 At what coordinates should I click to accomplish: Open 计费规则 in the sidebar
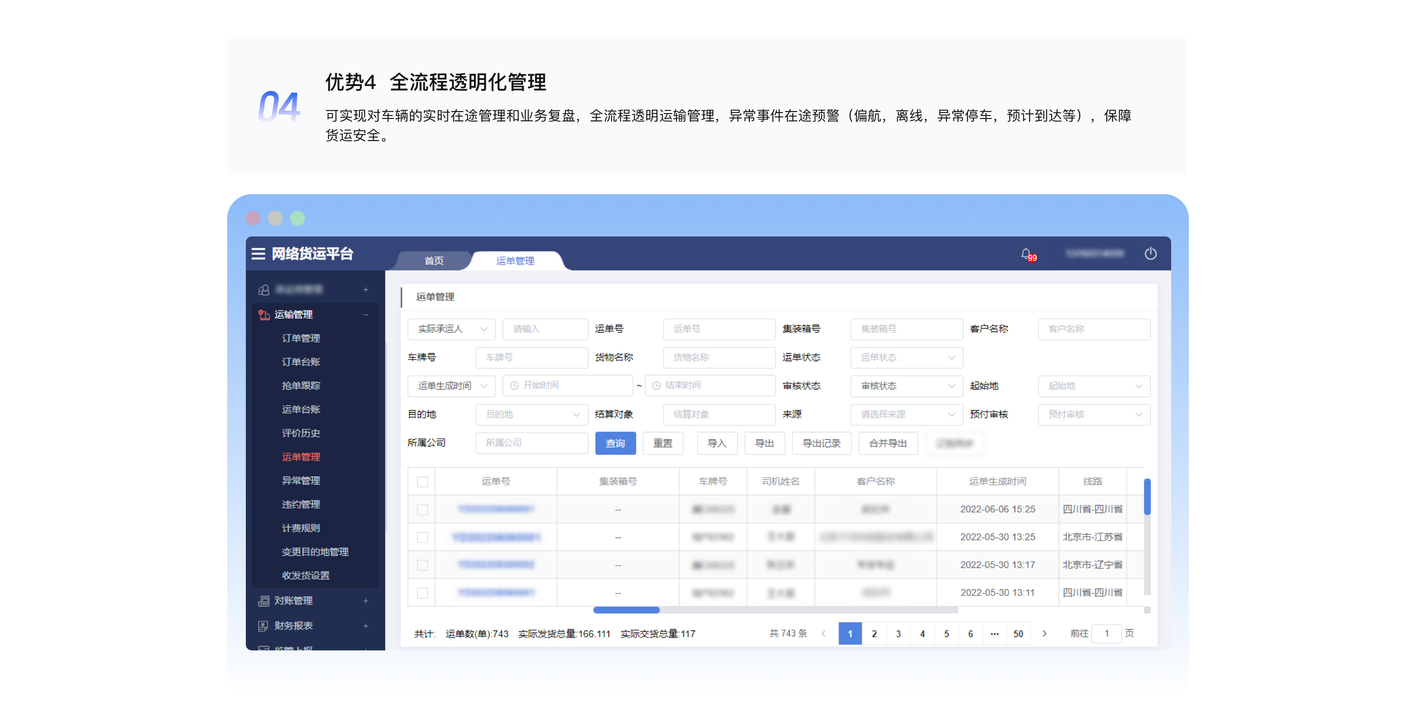[x=301, y=527]
